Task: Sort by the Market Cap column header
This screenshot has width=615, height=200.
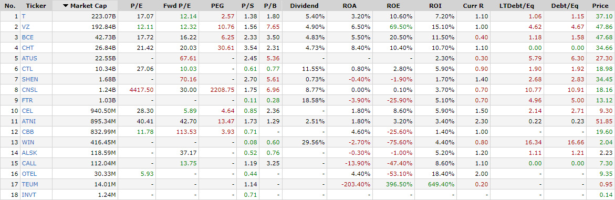Action: click(85, 6)
